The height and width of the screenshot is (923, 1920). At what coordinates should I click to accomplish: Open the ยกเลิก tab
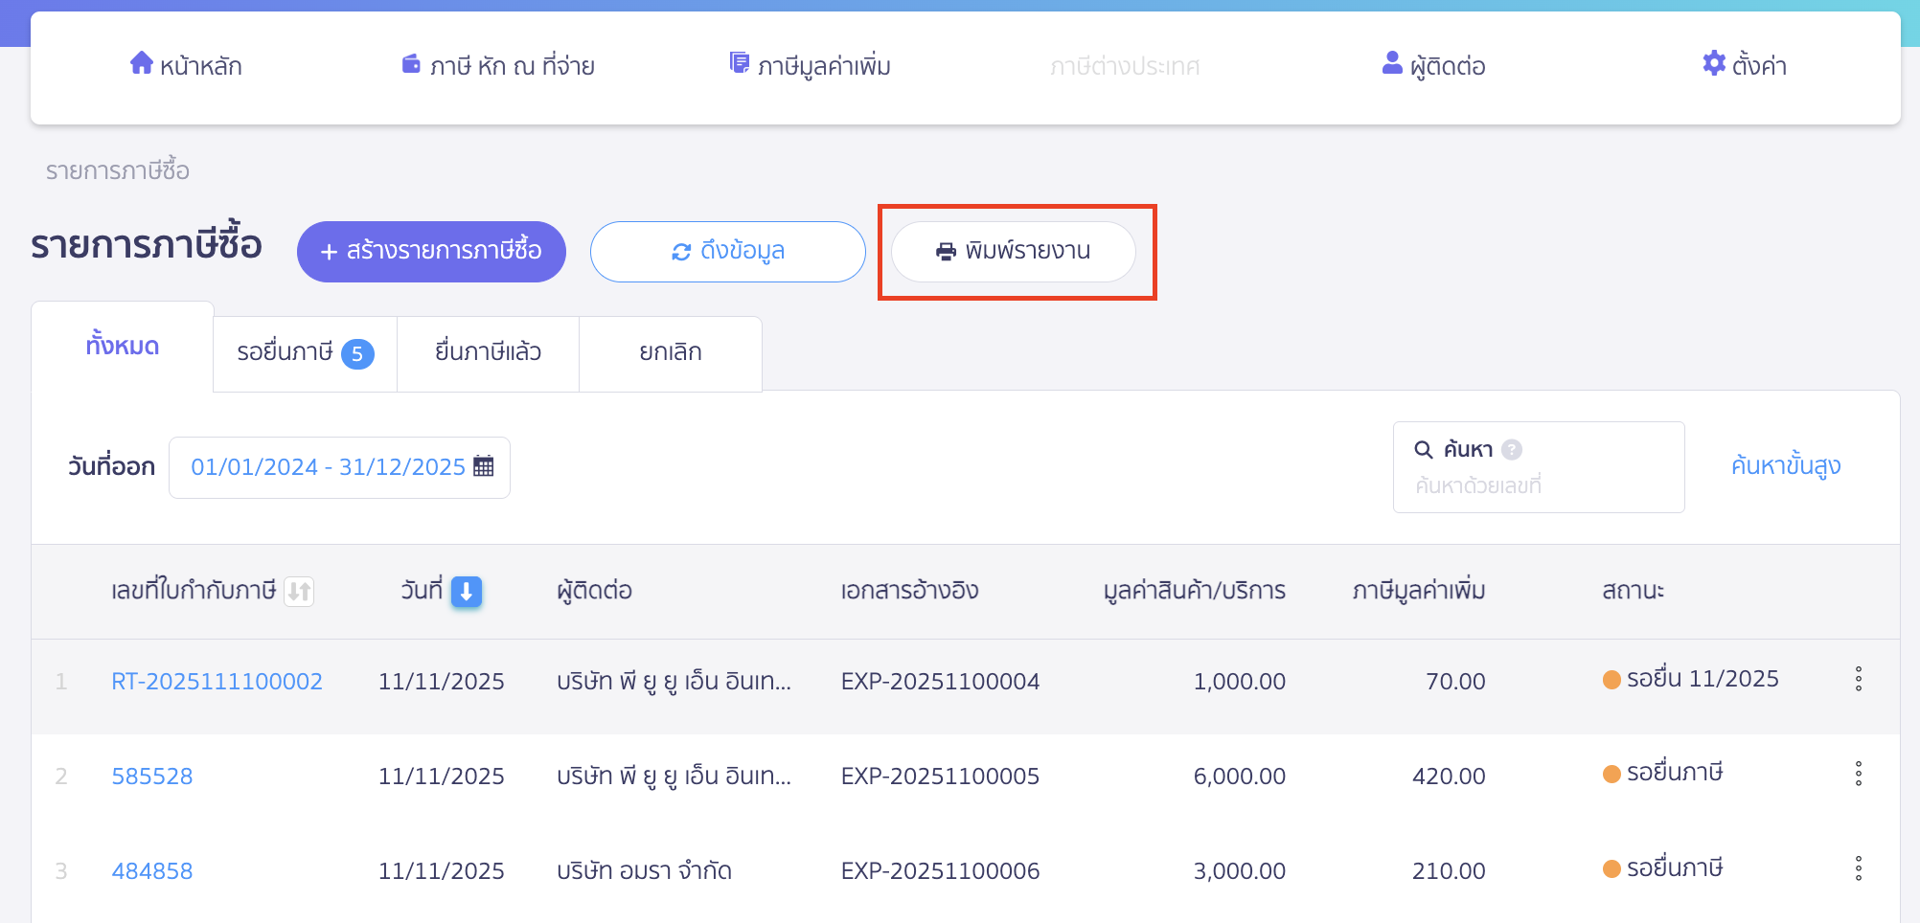670,353
